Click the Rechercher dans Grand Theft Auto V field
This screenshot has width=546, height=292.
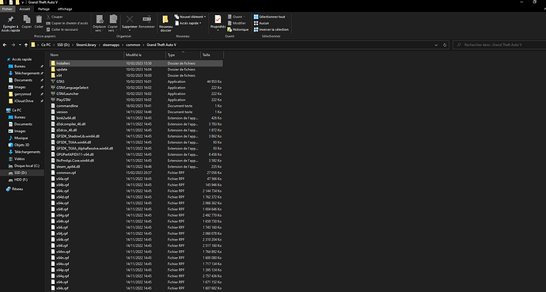499,45
